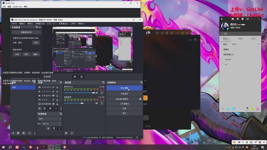The image size is (267, 150).
Task: Click 启动虚拟摄像机 button
Action: point(122,99)
